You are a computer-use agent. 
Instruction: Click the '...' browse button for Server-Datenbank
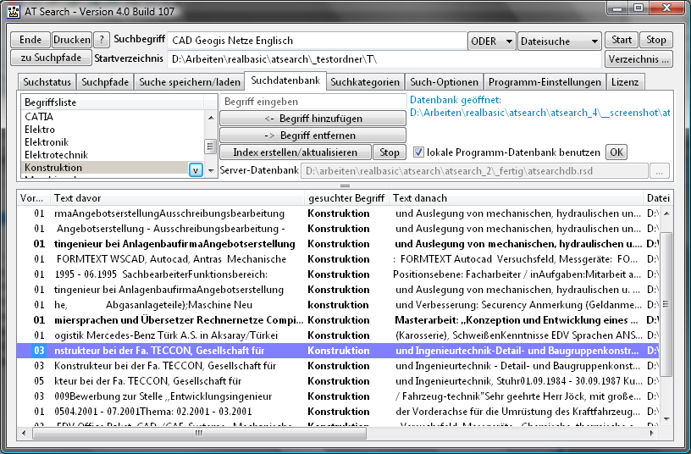[x=660, y=171]
